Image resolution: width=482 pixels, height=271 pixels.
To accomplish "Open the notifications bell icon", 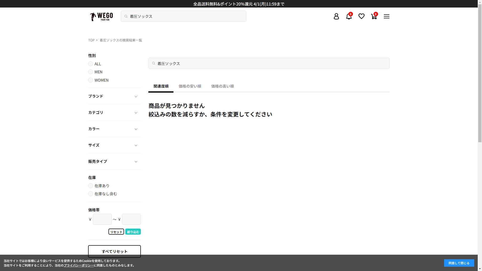I will click(x=349, y=16).
